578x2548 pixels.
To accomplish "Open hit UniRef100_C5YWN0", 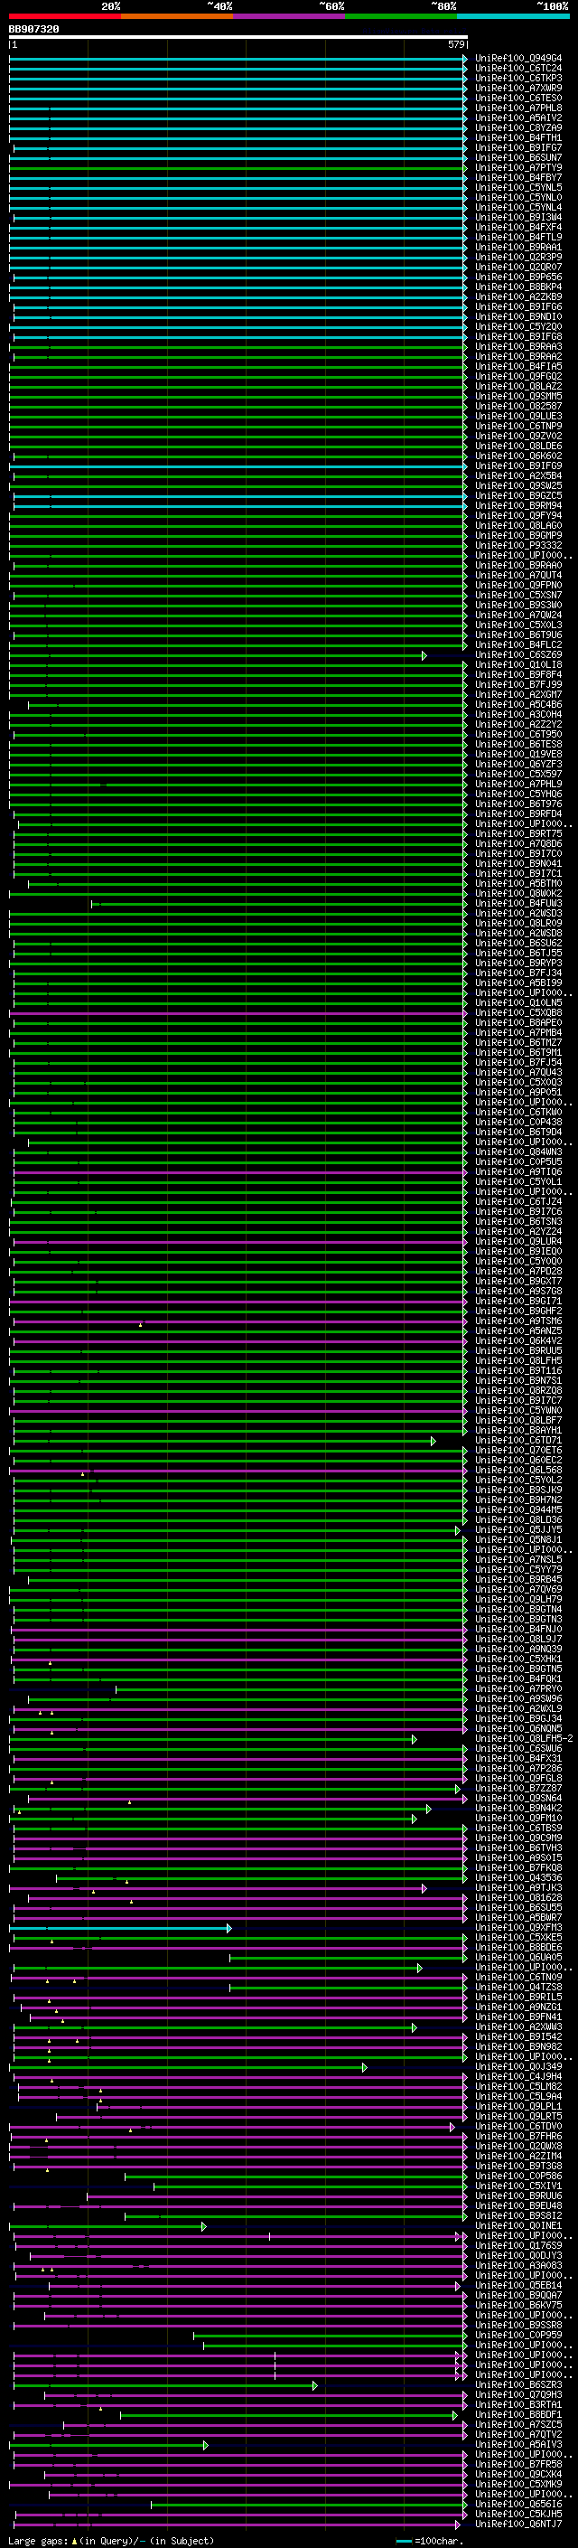I will [x=518, y=1411].
